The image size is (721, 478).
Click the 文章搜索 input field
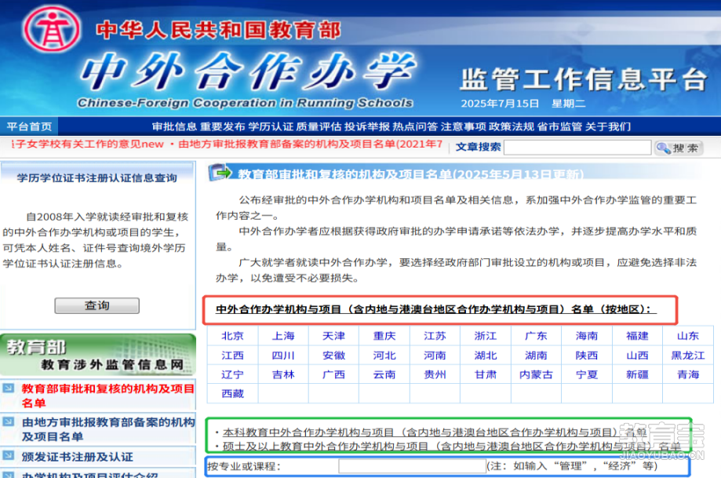click(577, 148)
